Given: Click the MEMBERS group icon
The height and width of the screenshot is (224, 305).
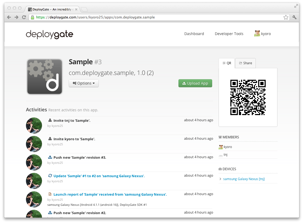Looking at the screenshot, I should point(220,137).
